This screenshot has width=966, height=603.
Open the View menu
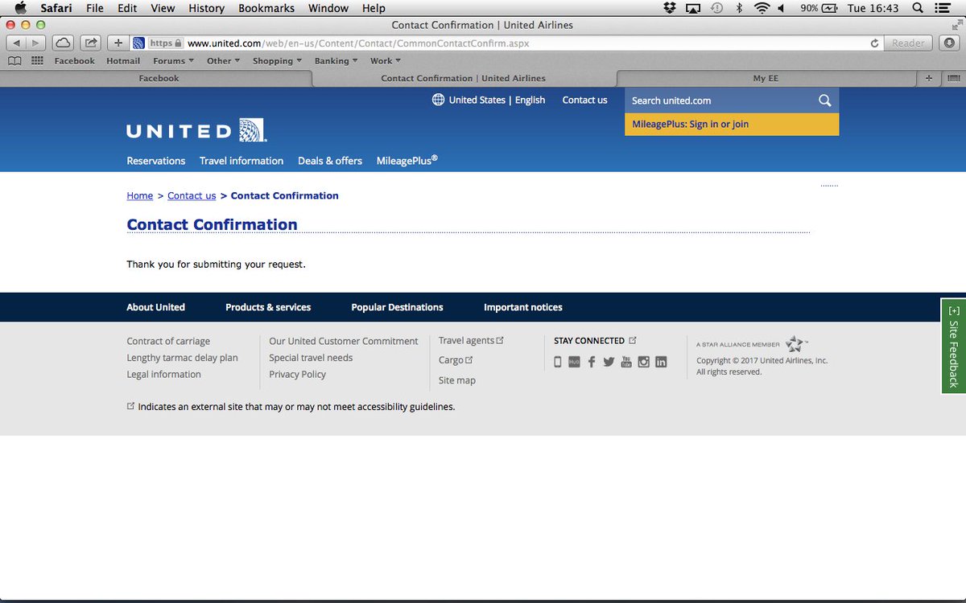163,8
